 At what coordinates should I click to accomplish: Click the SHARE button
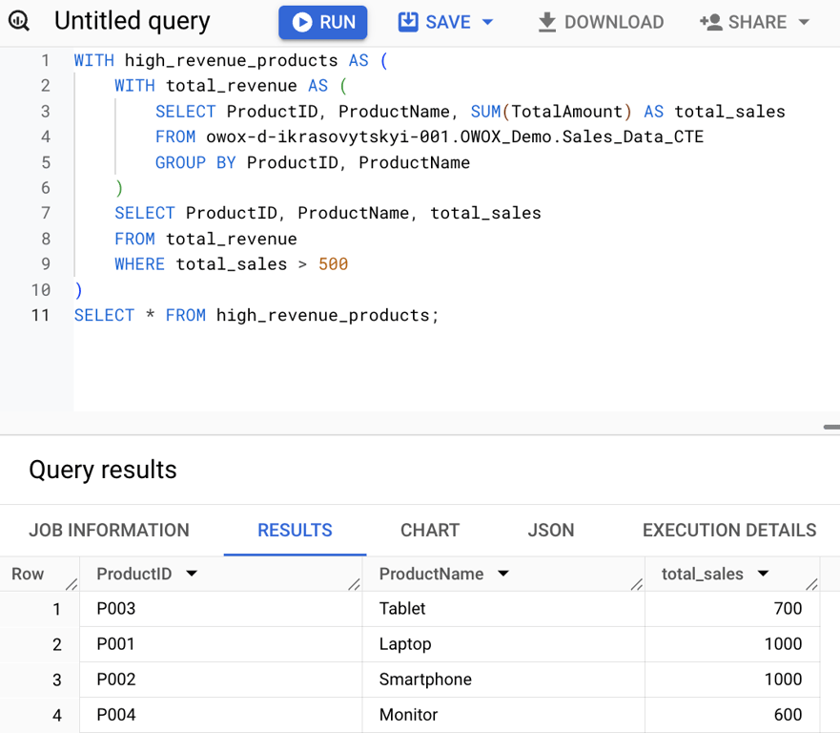pos(743,22)
